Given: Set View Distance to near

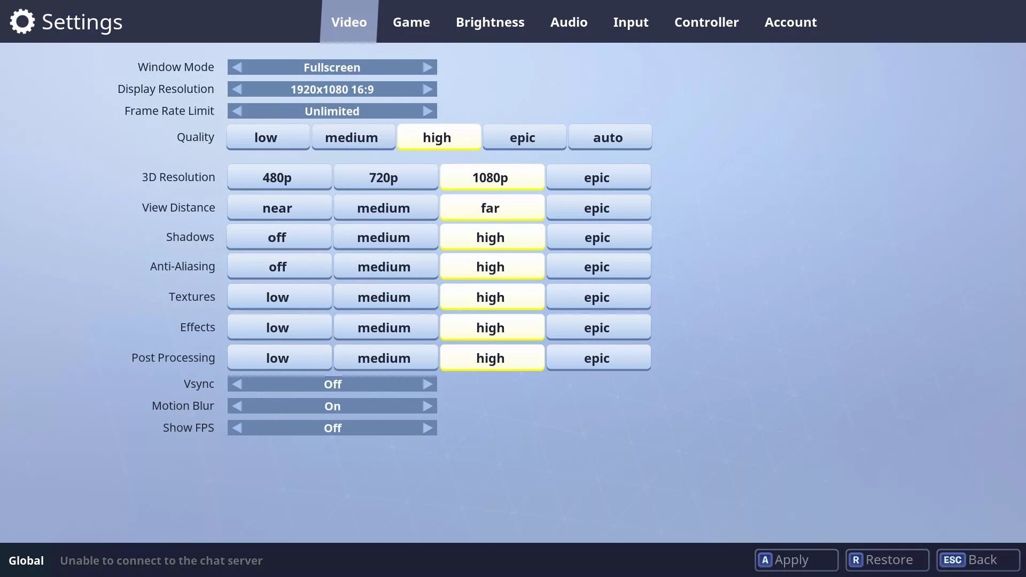Looking at the screenshot, I should coord(278,207).
